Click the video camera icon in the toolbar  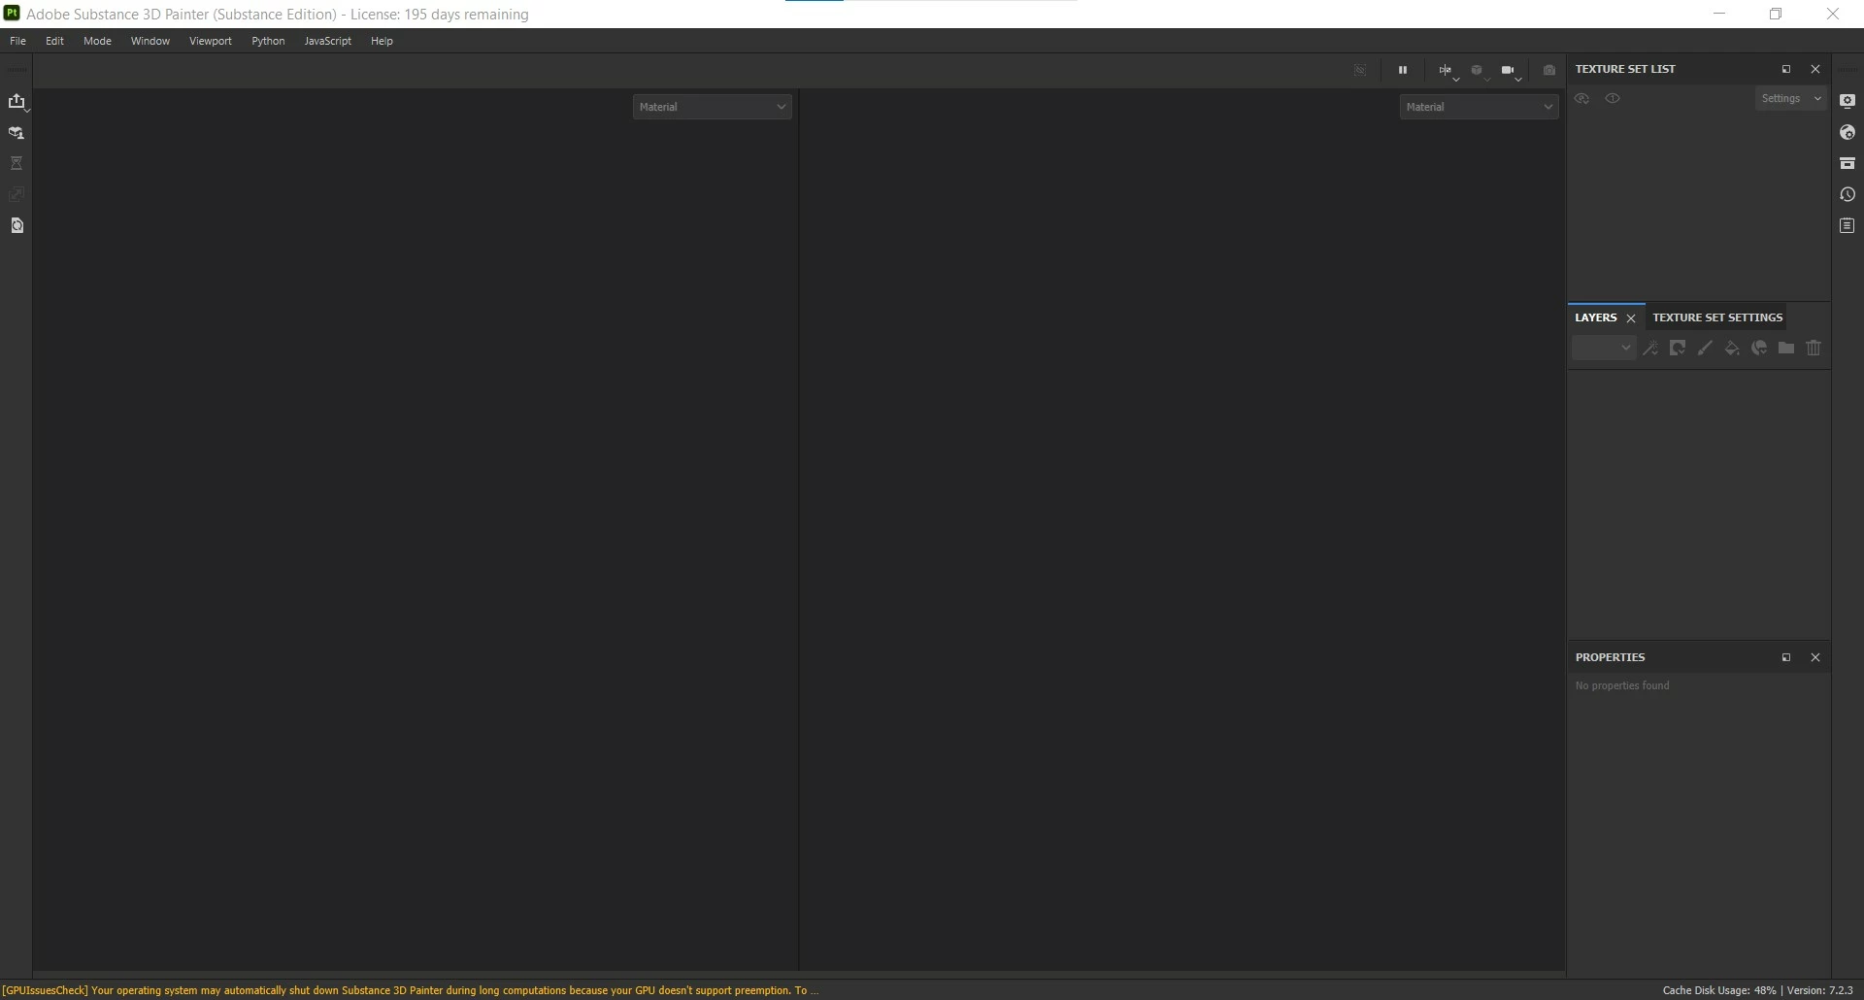[x=1507, y=70]
